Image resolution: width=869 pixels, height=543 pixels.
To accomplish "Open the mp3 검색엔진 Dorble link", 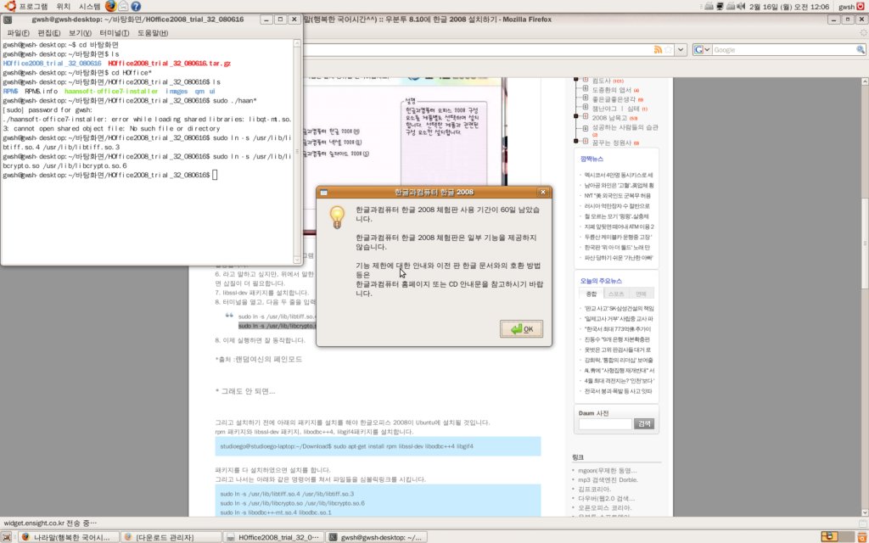I will click(x=608, y=480).
